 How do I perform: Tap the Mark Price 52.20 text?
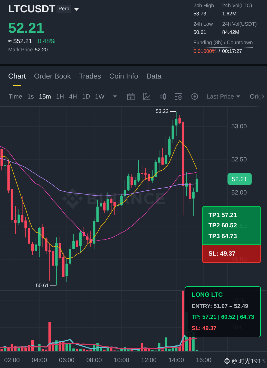click(28, 50)
